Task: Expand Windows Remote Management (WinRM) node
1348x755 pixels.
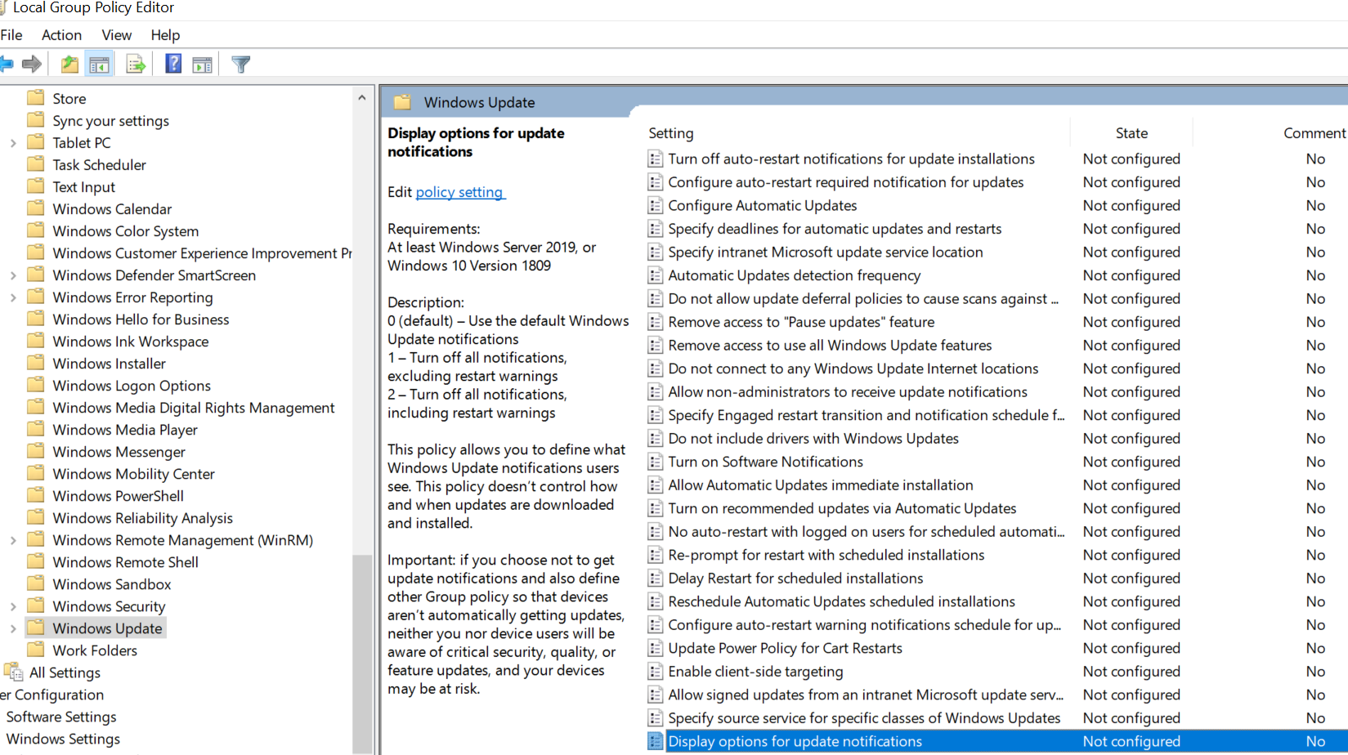Action: pos(13,540)
